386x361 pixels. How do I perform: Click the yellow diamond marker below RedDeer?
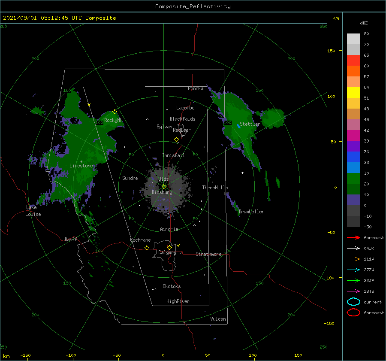(x=177, y=140)
